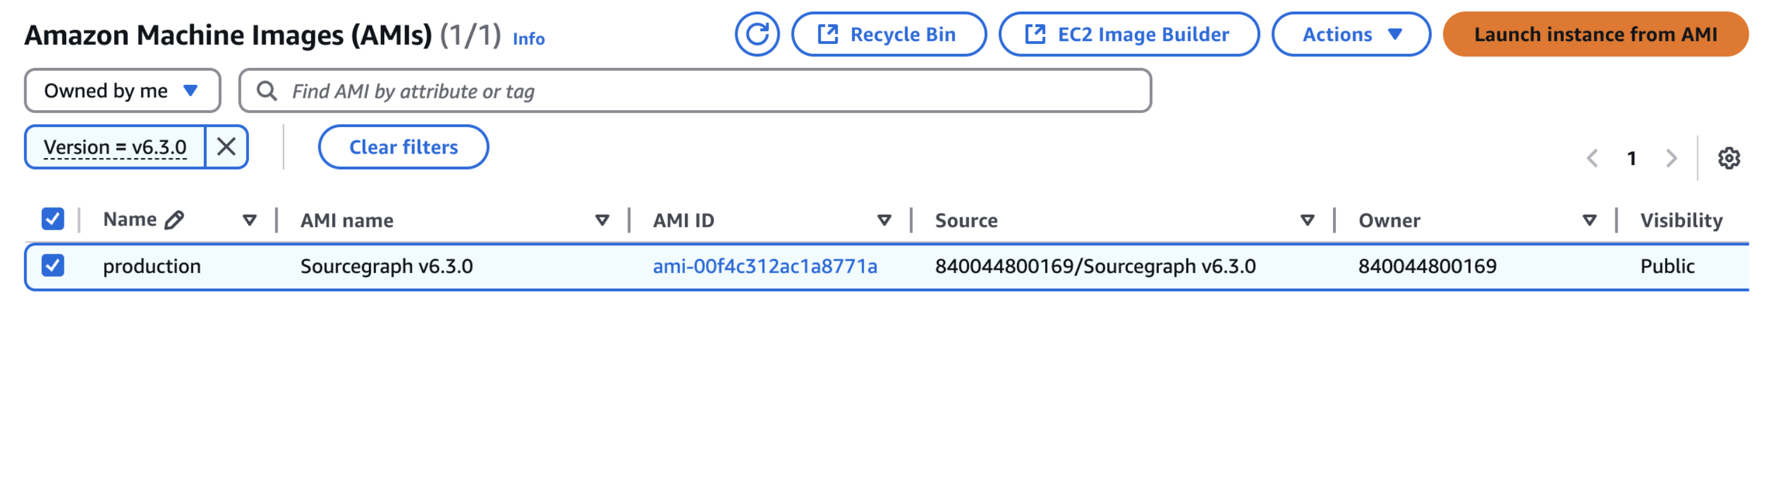Click the Clear filters button
This screenshot has width=1767, height=484.
pos(403,146)
